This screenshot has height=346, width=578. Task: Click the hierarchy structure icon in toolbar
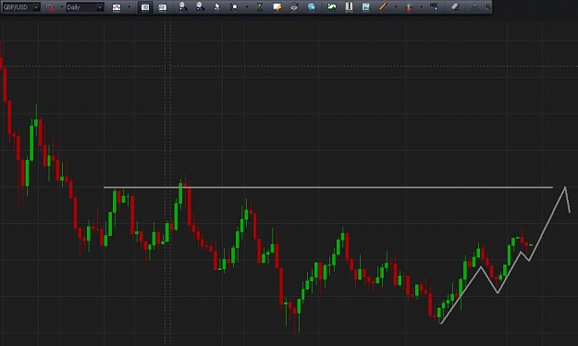pyautogui.click(x=474, y=7)
